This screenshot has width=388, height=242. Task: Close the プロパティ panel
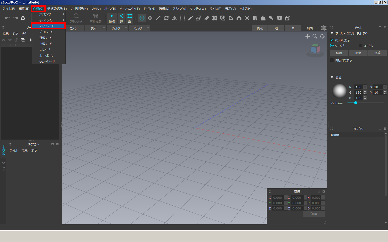click(x=385, y=129)
